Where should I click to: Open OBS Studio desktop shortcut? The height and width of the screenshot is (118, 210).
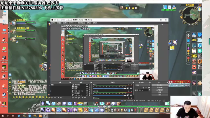coord(4,77)
